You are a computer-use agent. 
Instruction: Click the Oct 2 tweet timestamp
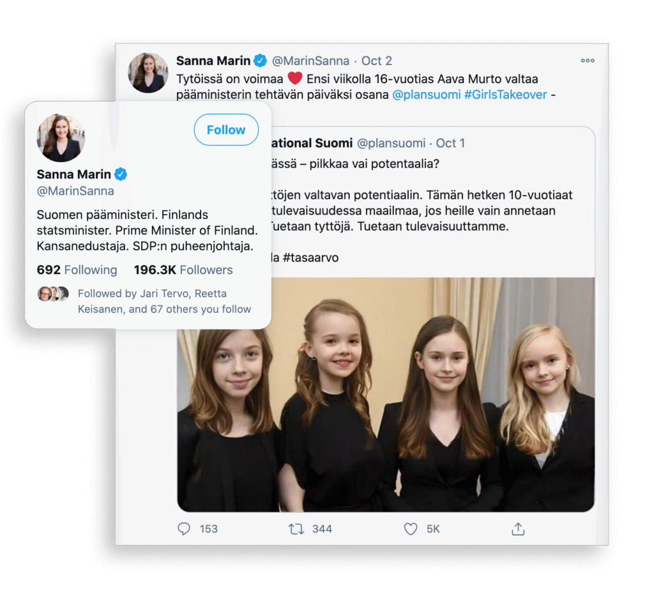pyautogui.click(x=377, y=61)
